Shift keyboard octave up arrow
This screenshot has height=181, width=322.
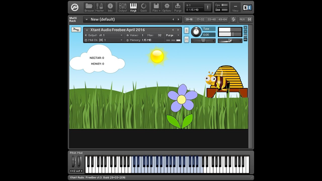(x=82, y=171)
